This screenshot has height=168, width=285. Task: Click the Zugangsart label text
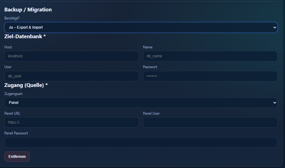click(13, 94)
